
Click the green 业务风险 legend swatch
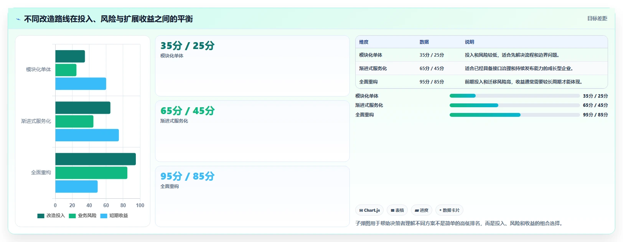[72, 216]
